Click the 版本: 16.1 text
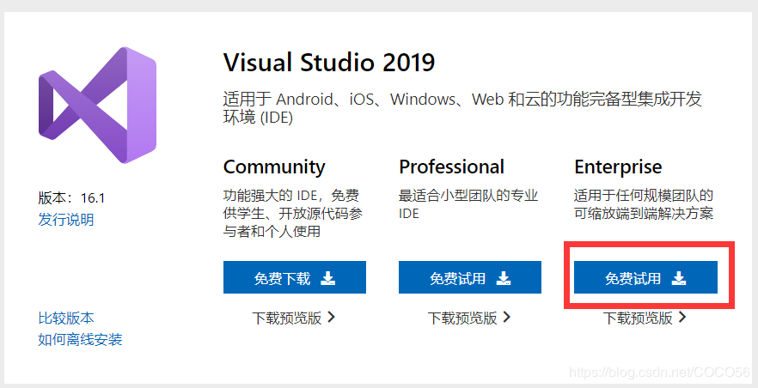 point(71,197)
